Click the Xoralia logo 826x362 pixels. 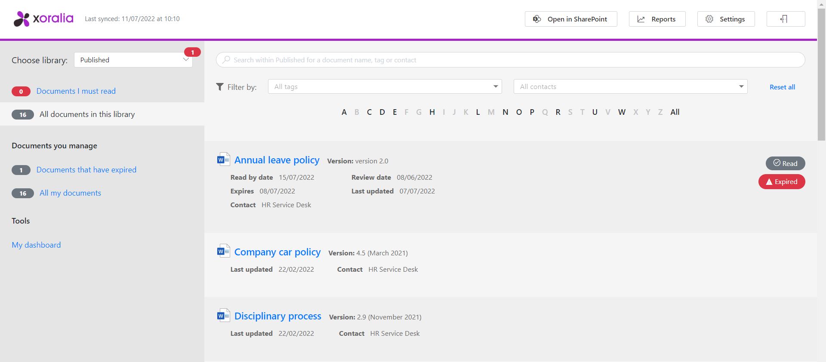[x=43, y=19]
